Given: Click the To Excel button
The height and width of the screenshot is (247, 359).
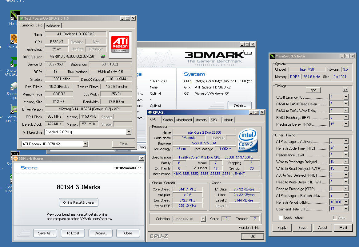Looking at the screenshot, I should point(73,233).
